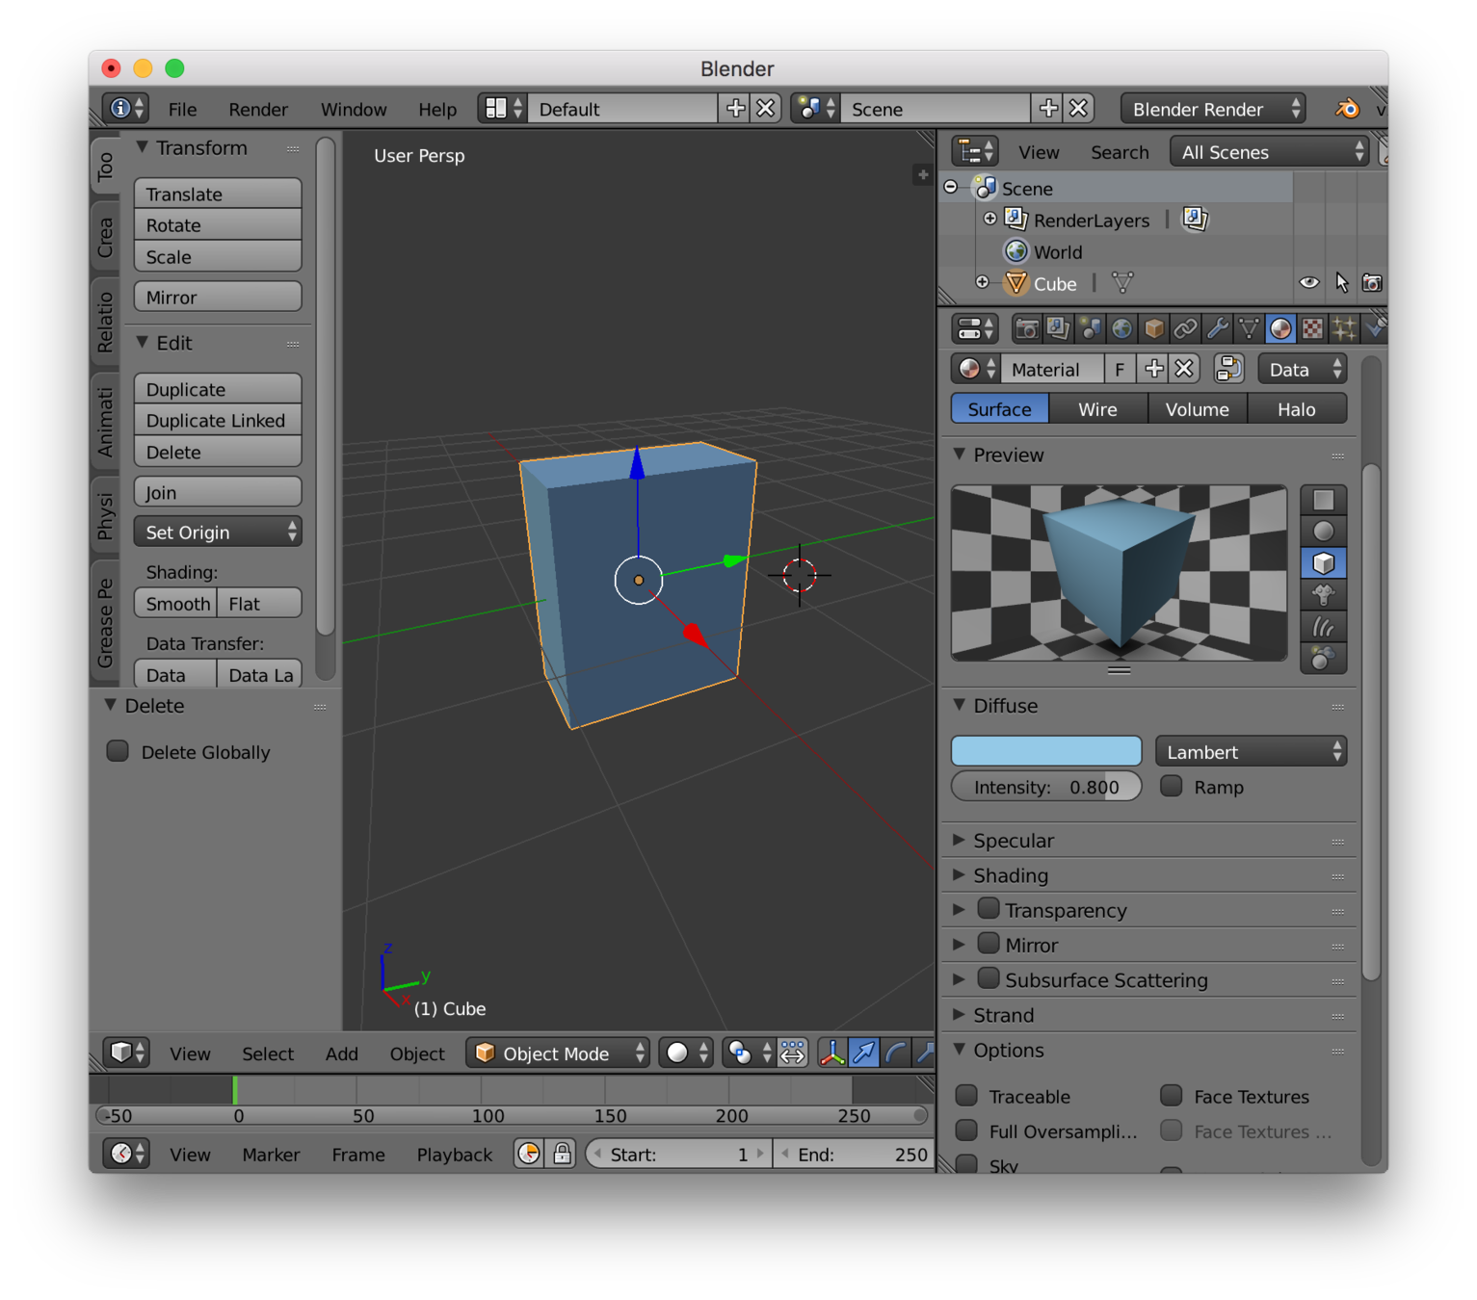Viewport: 1477px width, 1300px height.
Task: Select the translate manipulator arrow icon
Action: coord(864,1053)
